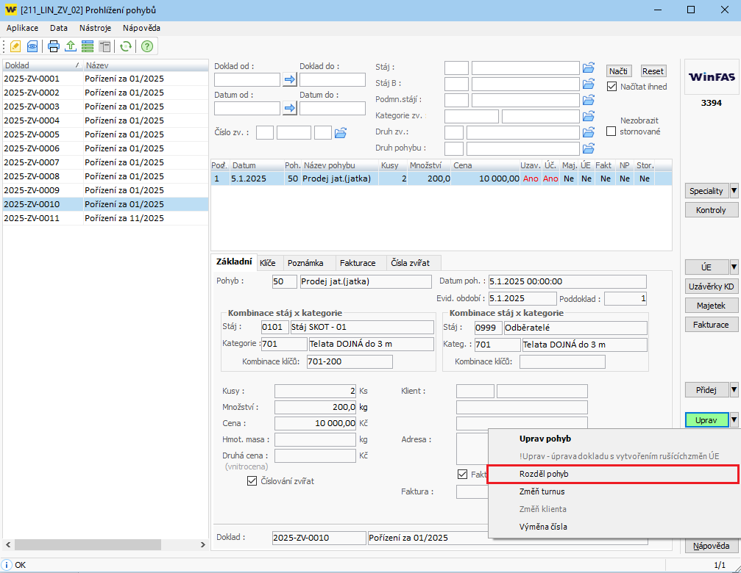Open the ÚE button dropdown arrow
The image size is (741, 573).
point(734,267)
